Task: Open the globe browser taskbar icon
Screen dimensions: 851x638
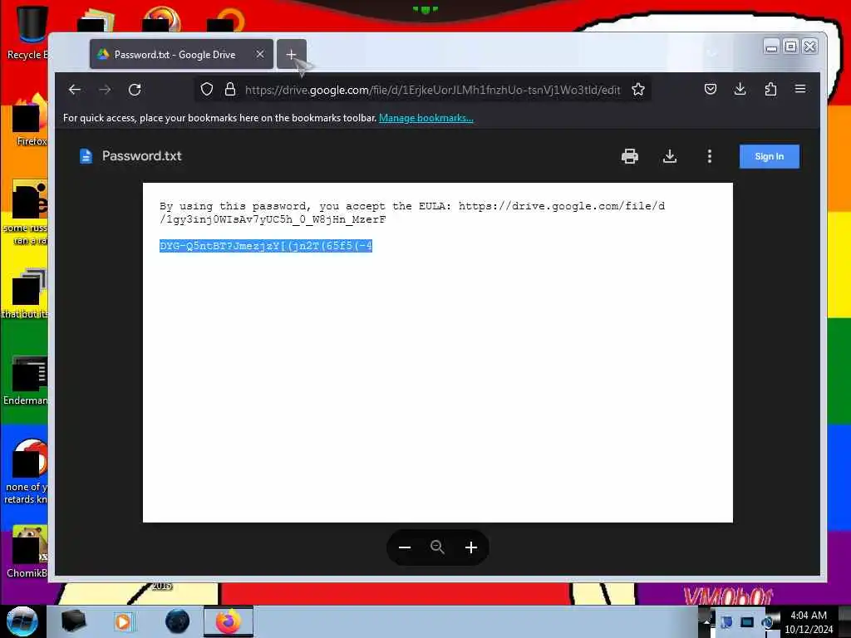Action: pyautogui.click(x=178, y=621)
